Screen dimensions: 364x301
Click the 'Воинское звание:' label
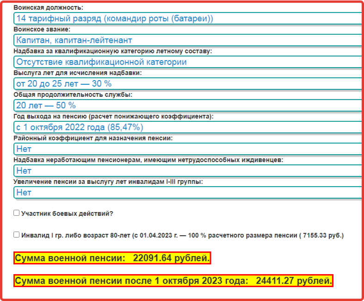tap(42, 29)
